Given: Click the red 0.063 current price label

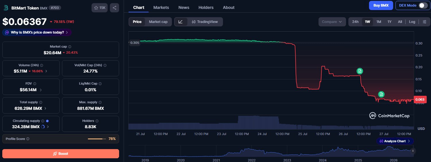Looking at the screenshot, I should [420, 100].
